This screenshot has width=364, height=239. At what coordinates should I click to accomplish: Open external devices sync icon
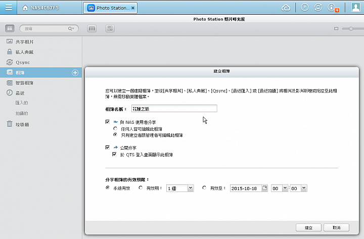318,8
